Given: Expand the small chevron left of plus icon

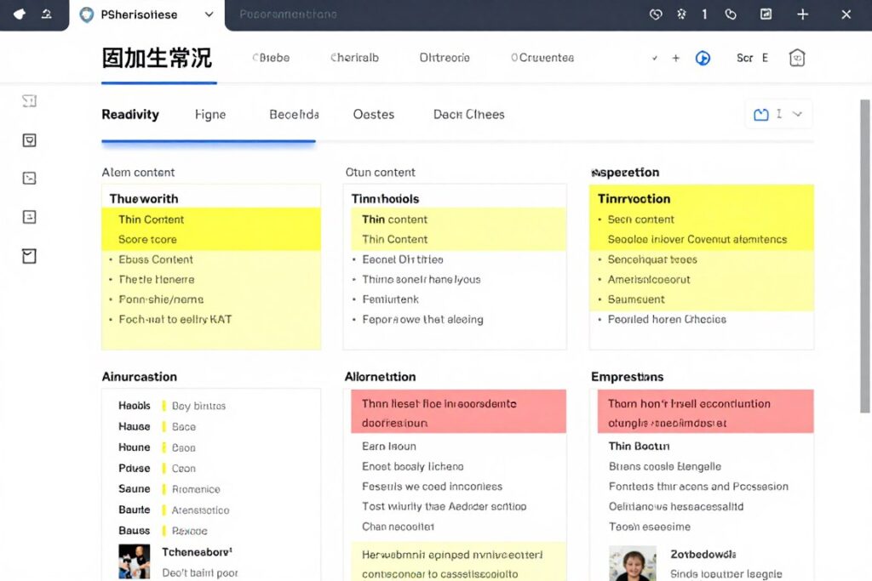Looking at the screenshot, I should (655, 58).
